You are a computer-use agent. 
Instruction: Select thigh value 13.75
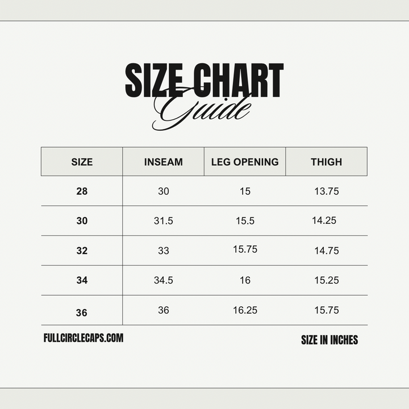coord(327,191)
